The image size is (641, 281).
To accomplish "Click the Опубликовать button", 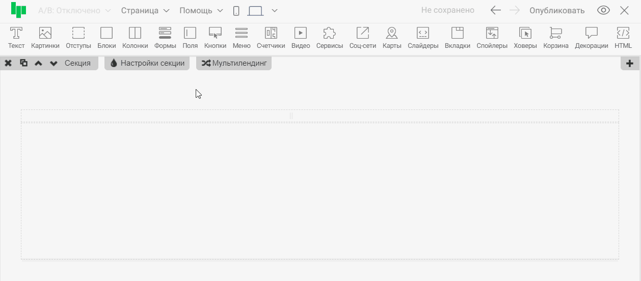I will [557, 11].
